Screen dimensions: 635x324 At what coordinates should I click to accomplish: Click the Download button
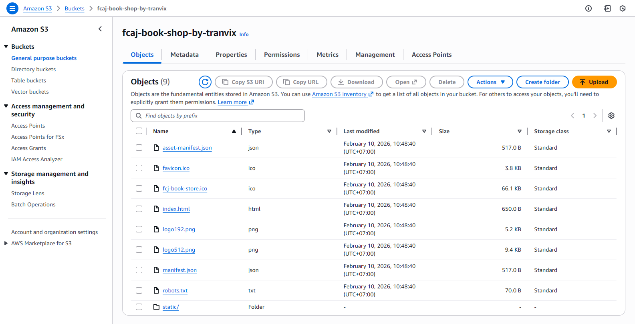pyautogui.click(x=357, y=82)
